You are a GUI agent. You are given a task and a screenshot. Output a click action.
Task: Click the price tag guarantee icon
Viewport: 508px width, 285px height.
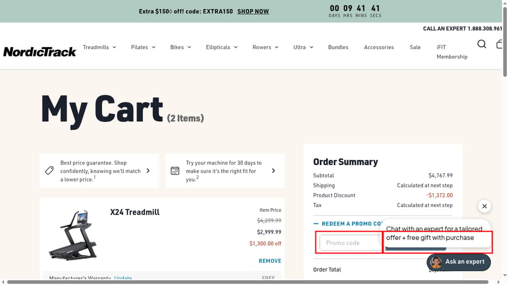(49, 170)
